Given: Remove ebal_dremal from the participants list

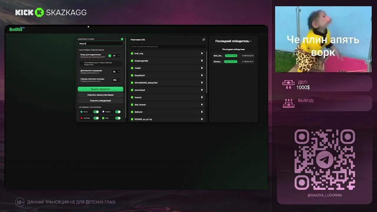Looking at the screenshot, I should 202,105.
